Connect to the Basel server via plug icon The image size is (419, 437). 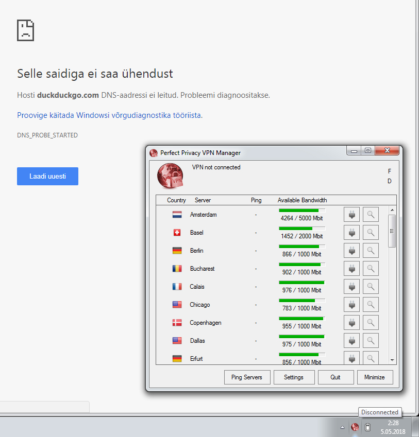pos(352,233)
